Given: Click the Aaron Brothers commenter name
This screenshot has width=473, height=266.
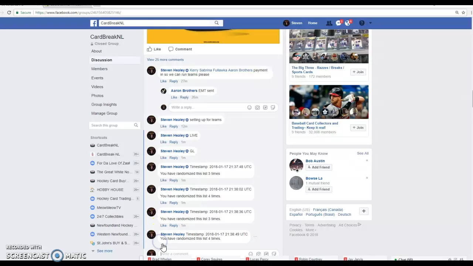Looking at the screenshot, I should click(x=184, y=91).
